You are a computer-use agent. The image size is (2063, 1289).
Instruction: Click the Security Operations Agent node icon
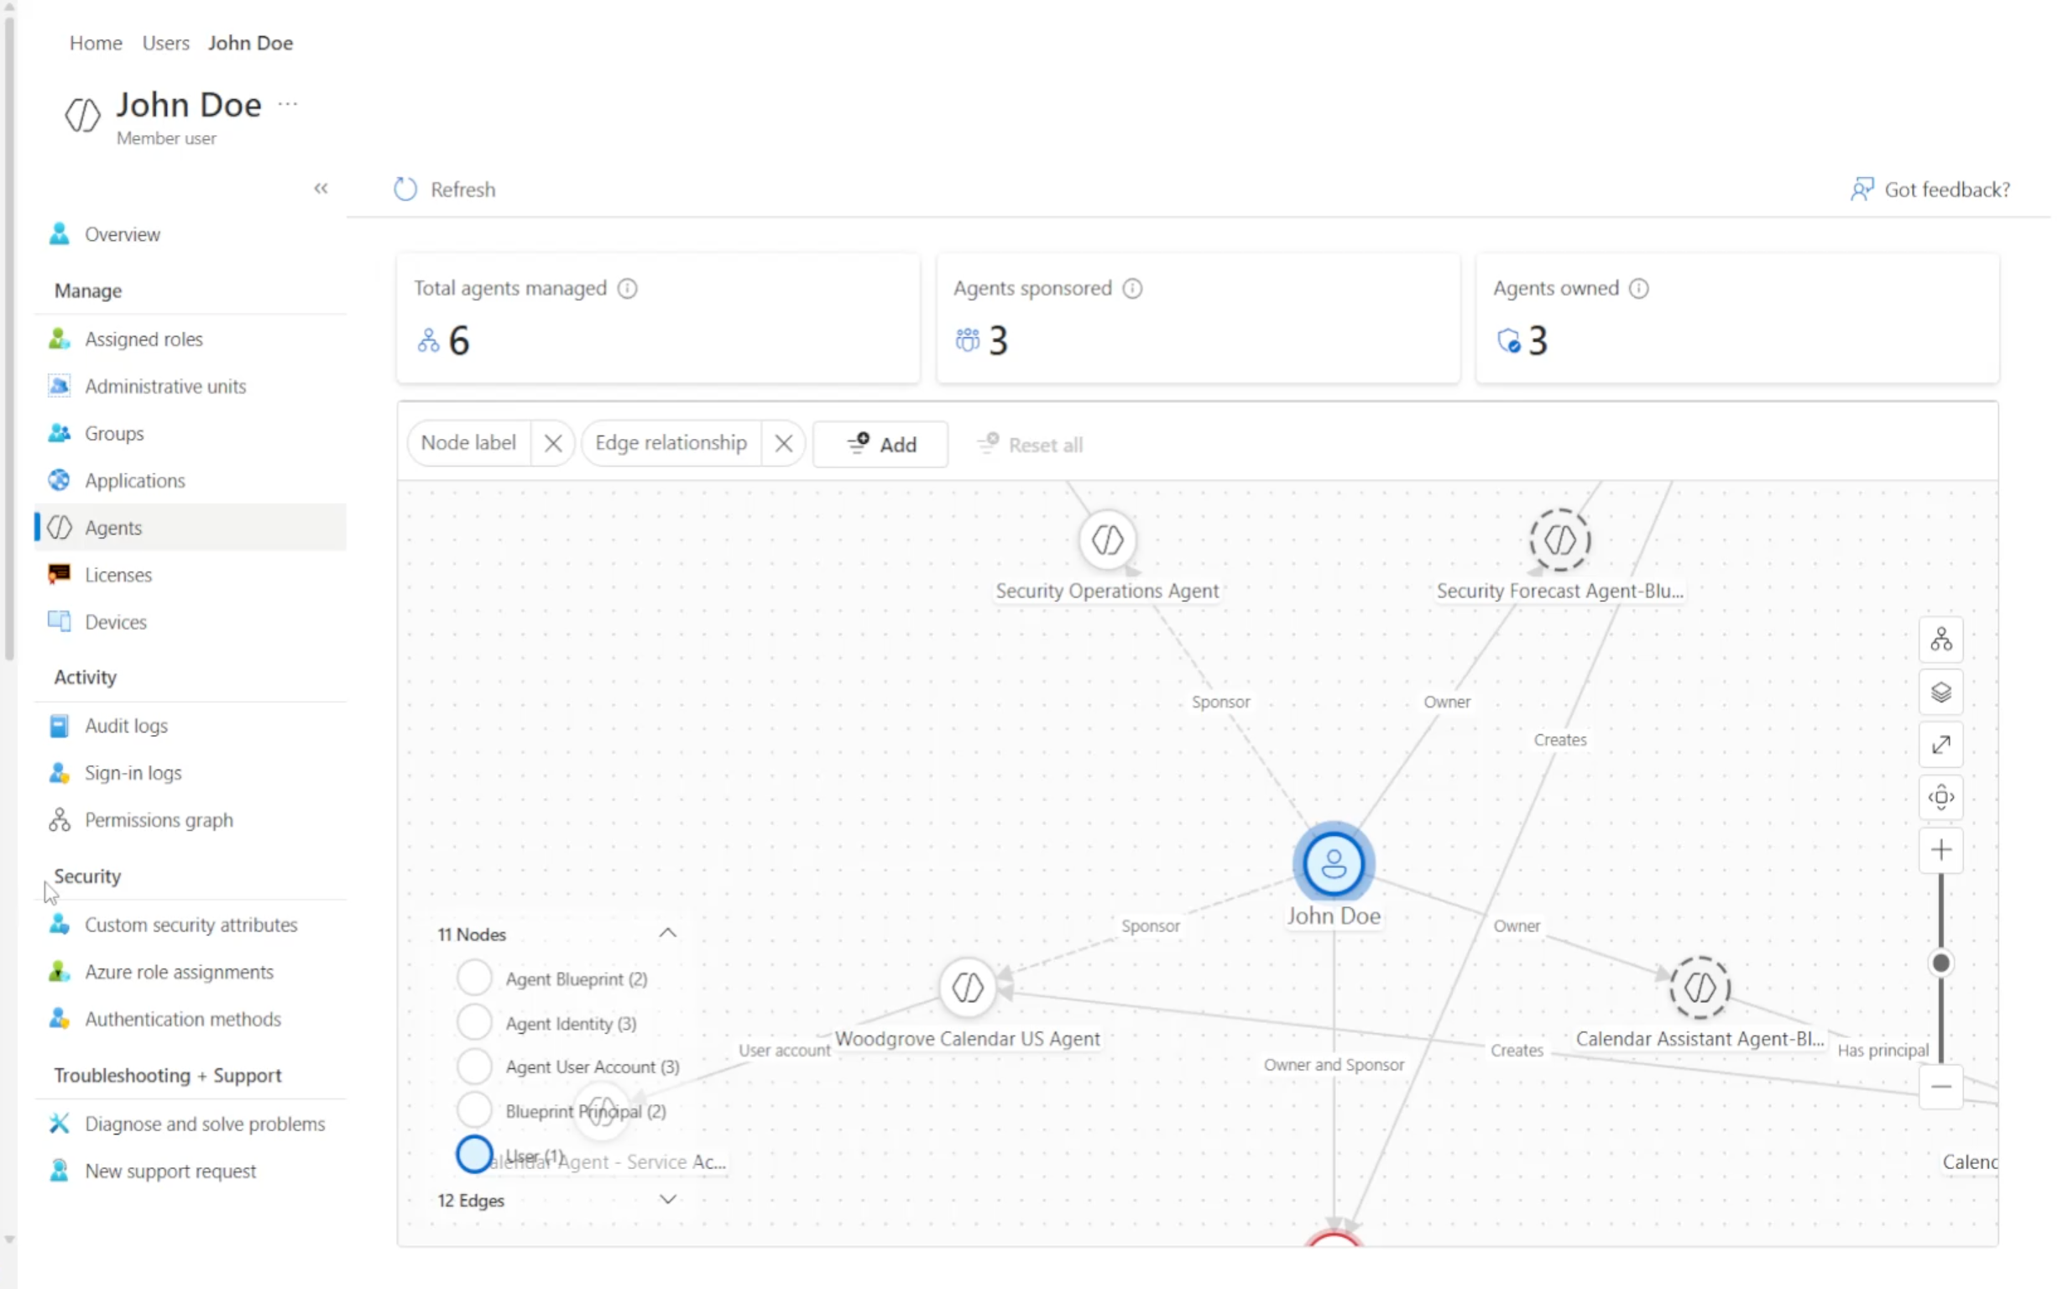1107,540
